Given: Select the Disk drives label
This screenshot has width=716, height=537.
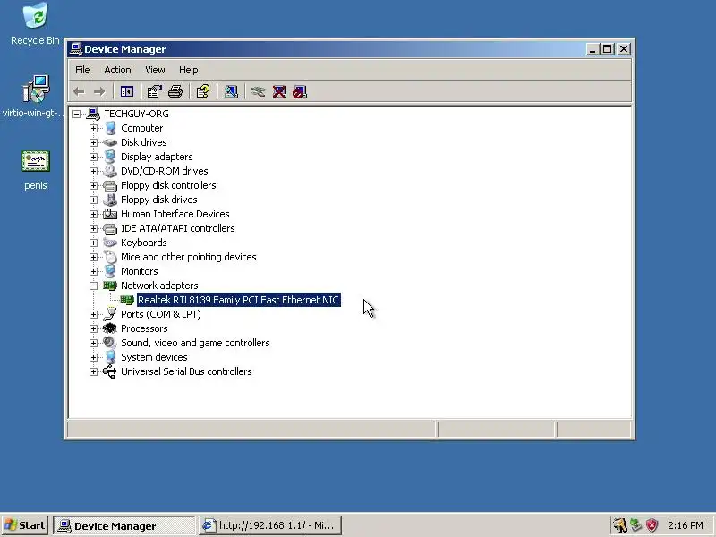Looking at the screenshot, I should click(144, 142).
